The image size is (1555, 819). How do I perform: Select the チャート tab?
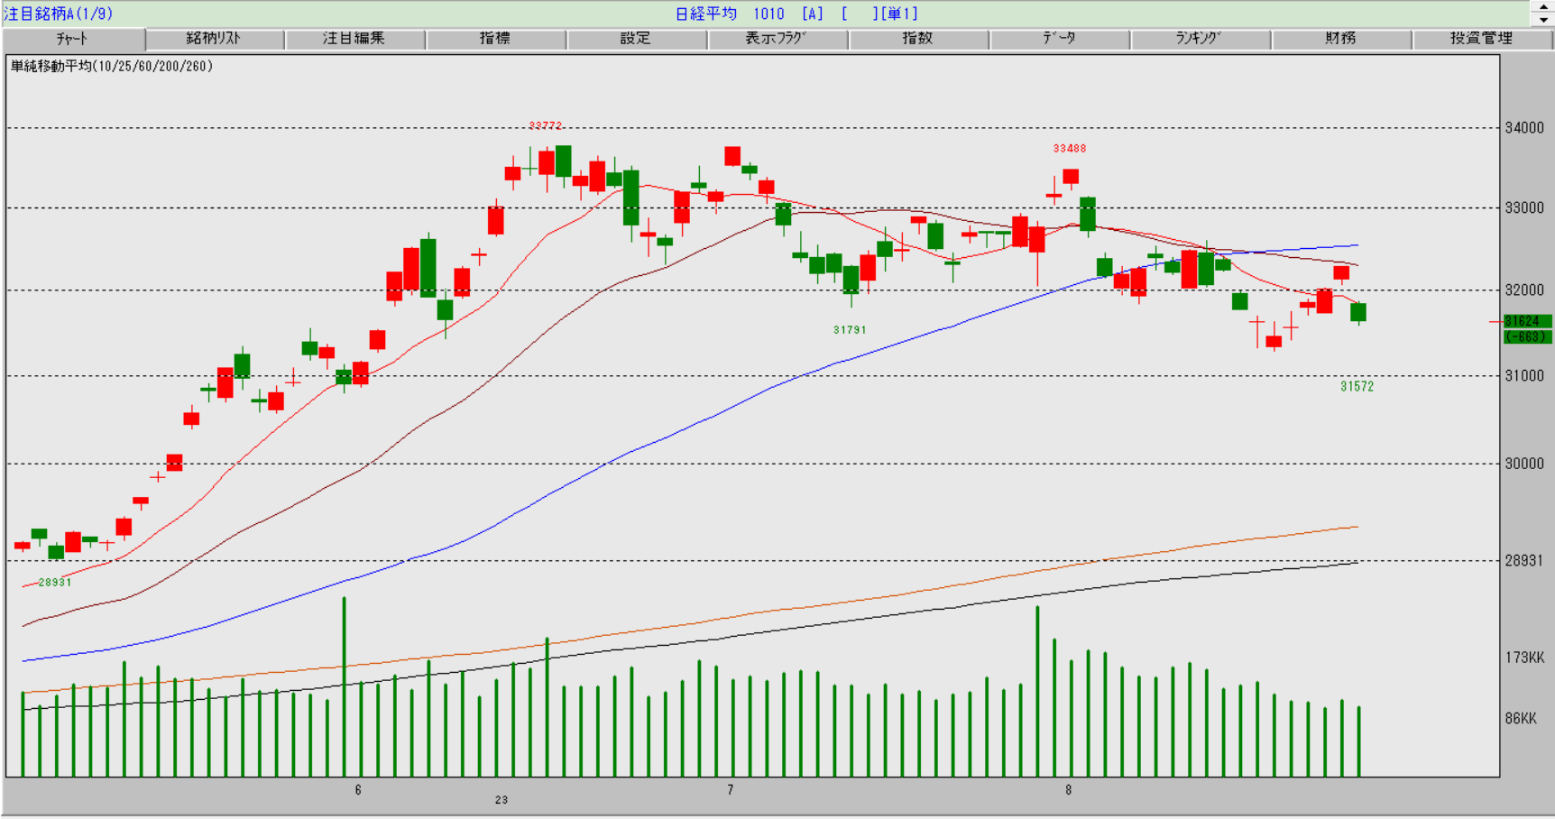73,39
